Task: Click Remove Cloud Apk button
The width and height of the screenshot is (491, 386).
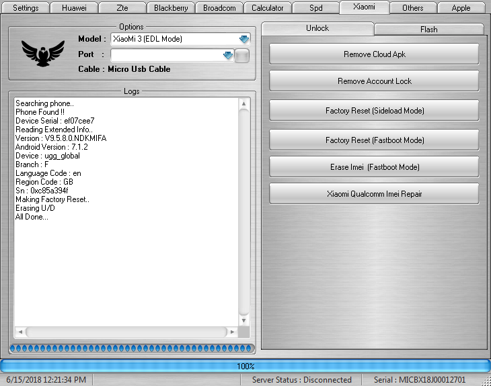Action: pos(374,54)
